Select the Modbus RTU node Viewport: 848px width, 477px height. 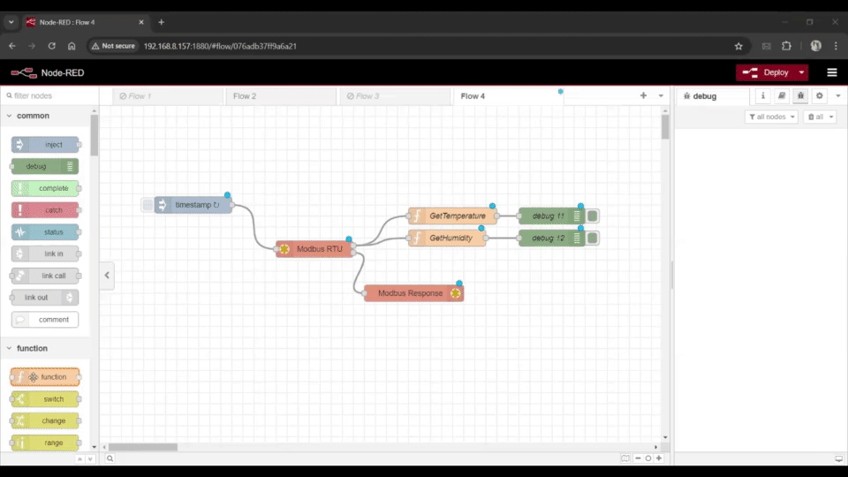[314, 249]
